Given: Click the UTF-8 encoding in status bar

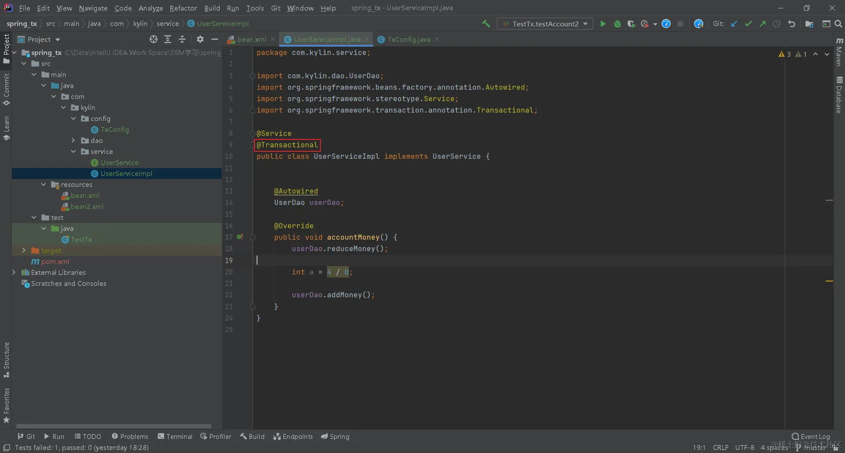Looking at the screenshot, I should pos(745,447).
